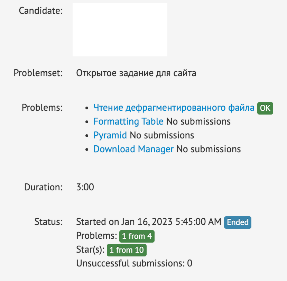Click the Problemset field label
The image size is (287, 281).
(38, 73)
